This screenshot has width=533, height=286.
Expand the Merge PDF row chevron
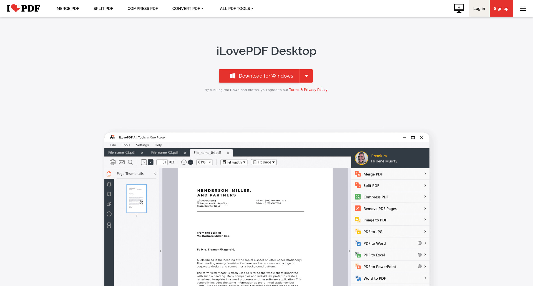[x=425, y=174]
